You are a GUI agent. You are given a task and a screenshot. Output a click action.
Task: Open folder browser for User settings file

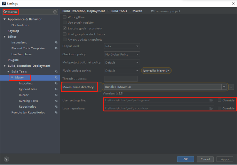(x=211, y=100)
